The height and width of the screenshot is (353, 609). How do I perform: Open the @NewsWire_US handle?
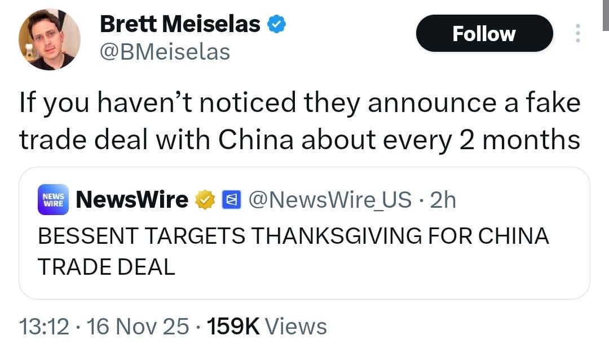pos(330,199)
